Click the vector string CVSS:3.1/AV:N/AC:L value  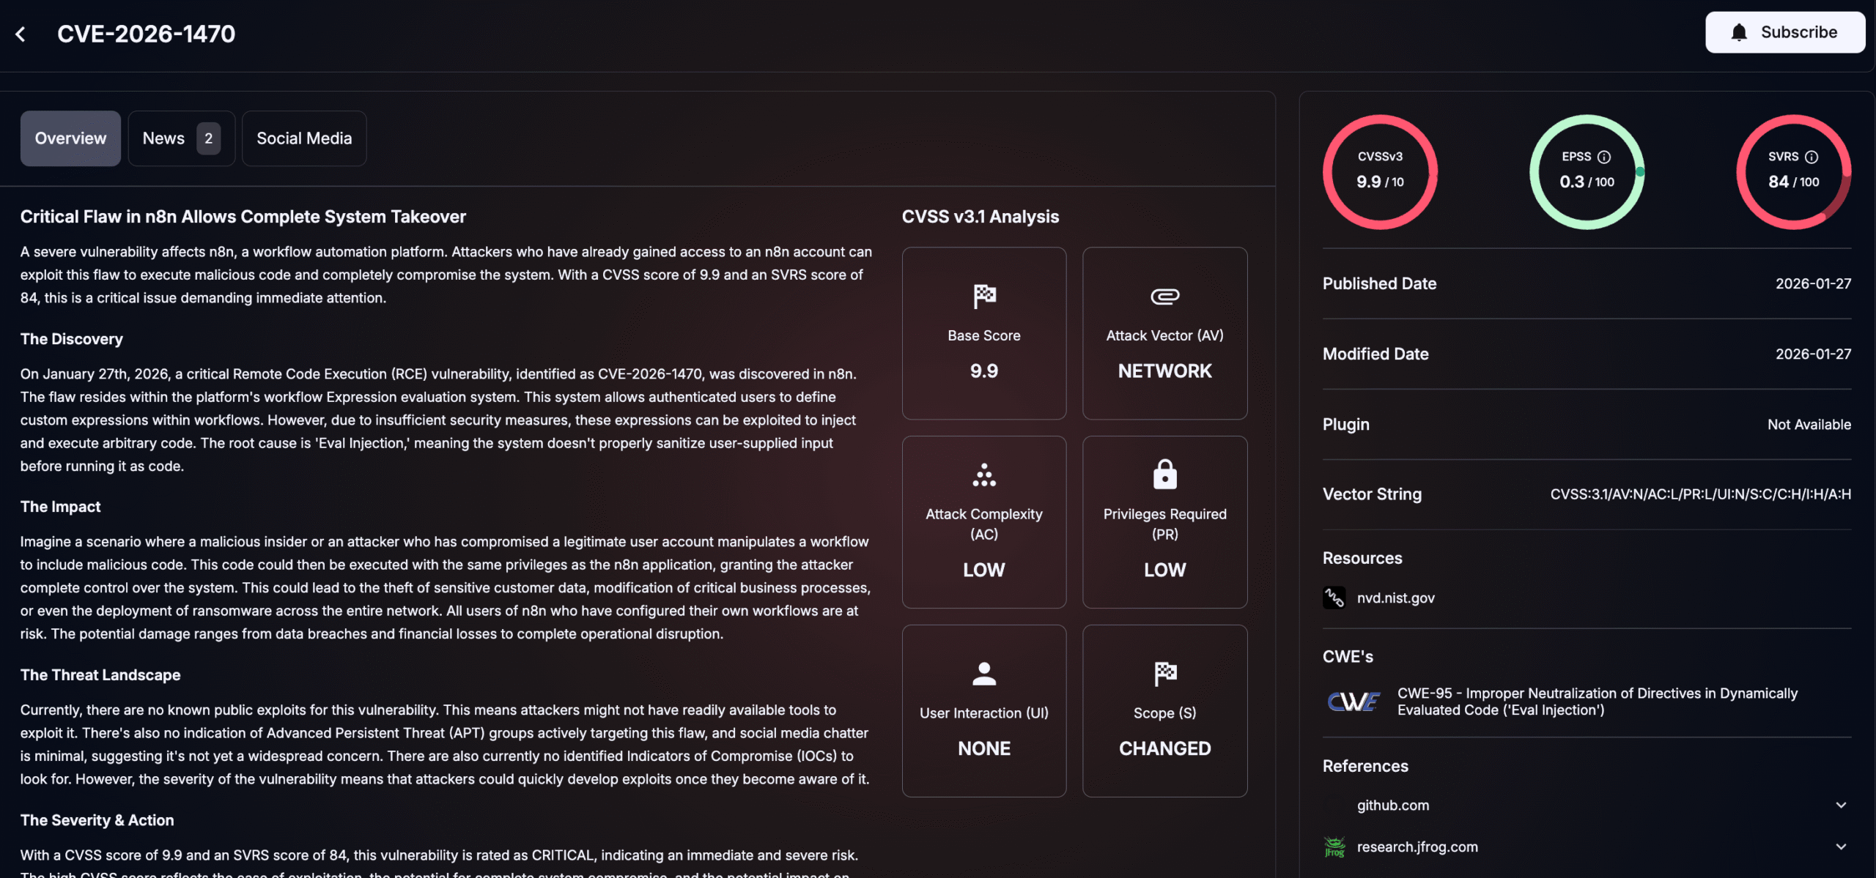tap(1701, 494)
